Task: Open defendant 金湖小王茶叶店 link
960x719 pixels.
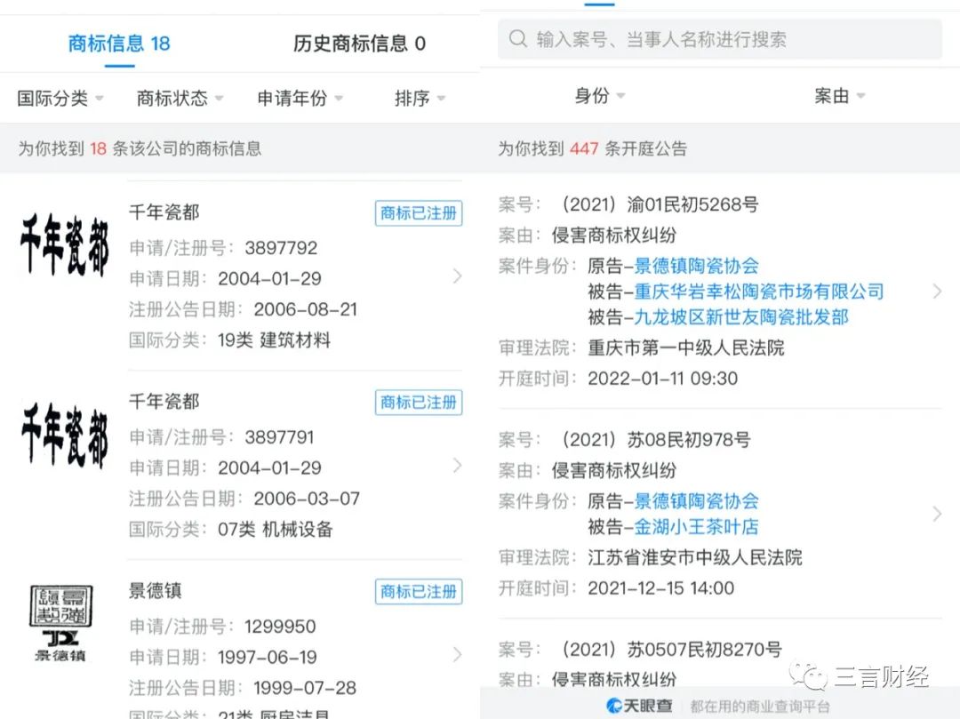Action: click(697, 527)
